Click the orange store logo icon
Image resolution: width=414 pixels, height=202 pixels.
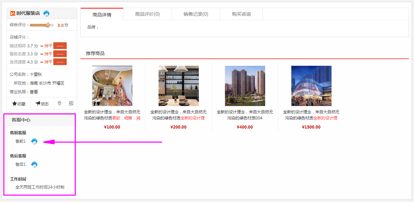(13, 13)
